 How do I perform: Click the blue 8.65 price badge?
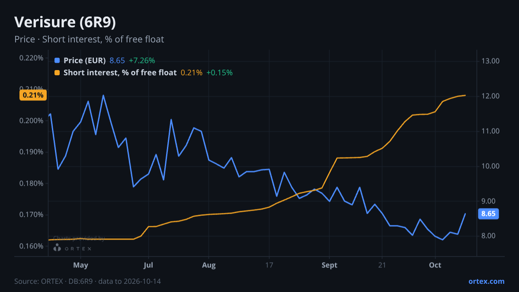(488, 214)
